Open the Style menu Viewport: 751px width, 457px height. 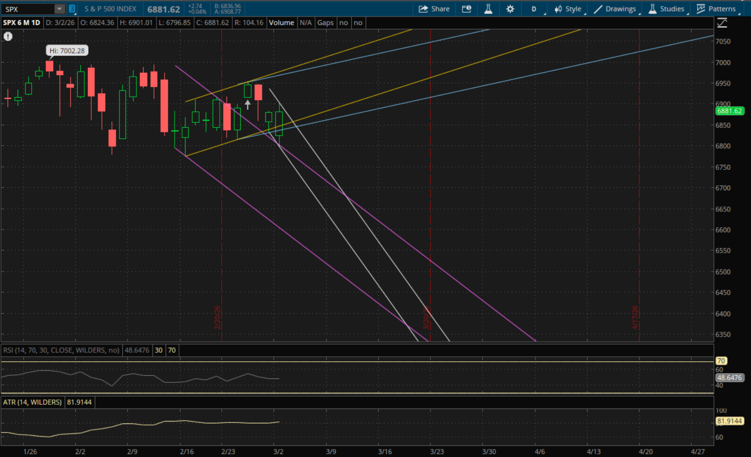coord(568,9)
